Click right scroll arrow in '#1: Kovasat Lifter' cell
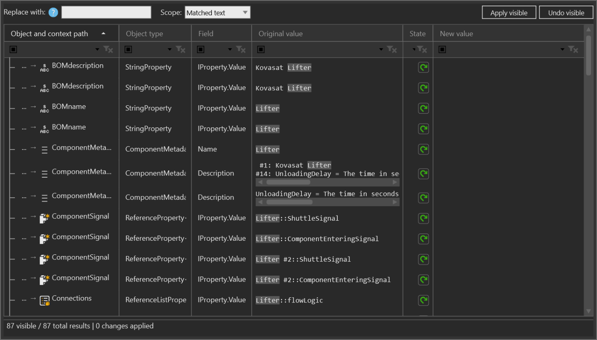Screen dimensions: 597x340 click(x=395, y=182)
